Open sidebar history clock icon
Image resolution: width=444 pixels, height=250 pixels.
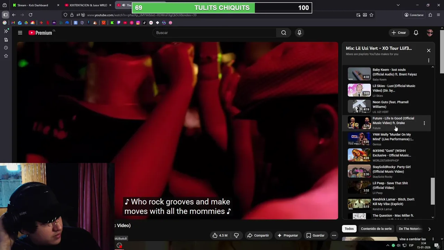pyautogui.click(x=6, y=48)
